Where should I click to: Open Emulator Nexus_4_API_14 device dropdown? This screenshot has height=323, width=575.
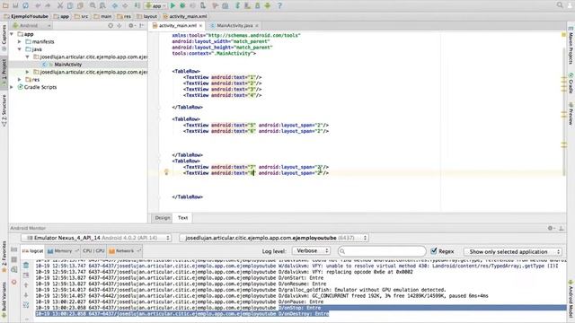tap(96, 238)
